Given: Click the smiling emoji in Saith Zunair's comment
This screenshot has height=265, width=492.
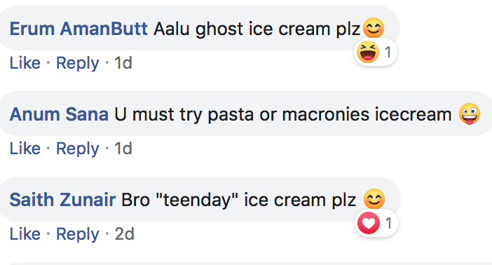Looking at the screenshot, I should click(x=374, y=199).
